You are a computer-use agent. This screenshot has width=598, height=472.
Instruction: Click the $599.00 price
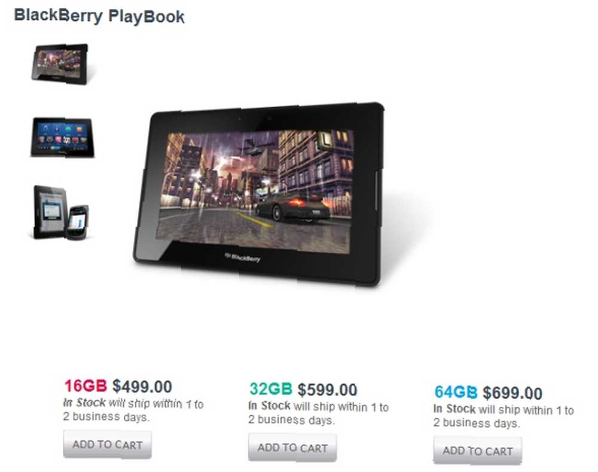[x=327, y=389]
